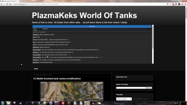
Task: Open the green notepad icon in taskbar
Action: pyautogui.click(x=45, y=103)
